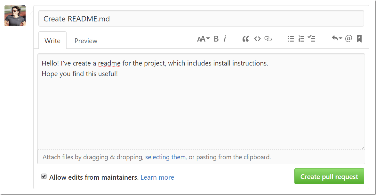Toggle italic formatting

point(225,38)
